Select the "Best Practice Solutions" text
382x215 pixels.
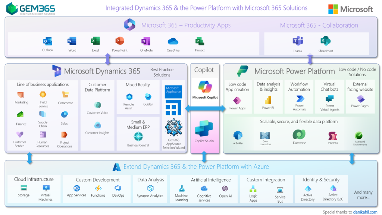pos(162,72)
